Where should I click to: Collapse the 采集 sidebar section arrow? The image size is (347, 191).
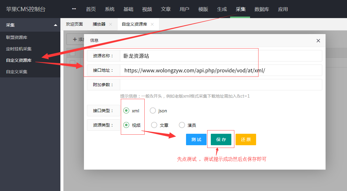point(55,25)
